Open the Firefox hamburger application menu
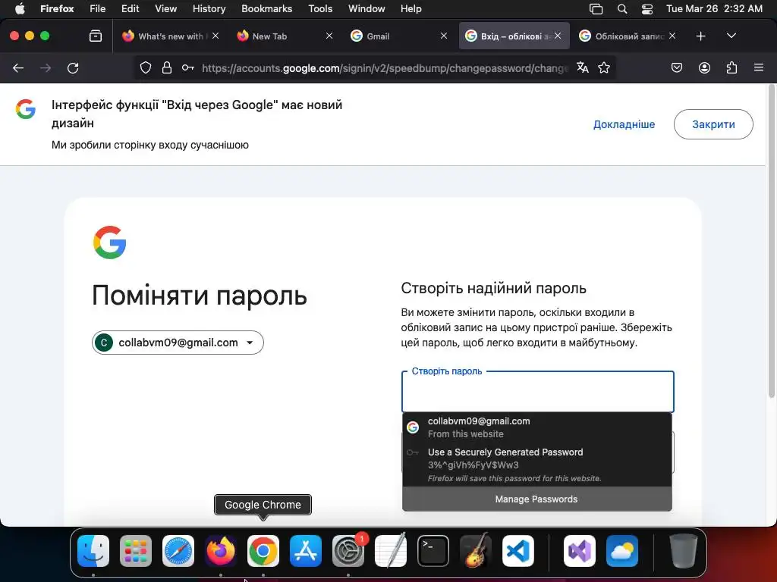Screen dimensions: 777x582 click(x=758, y=67)
